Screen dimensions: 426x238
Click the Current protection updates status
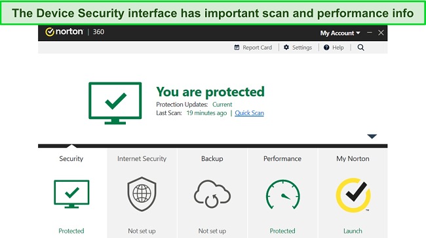222,105
